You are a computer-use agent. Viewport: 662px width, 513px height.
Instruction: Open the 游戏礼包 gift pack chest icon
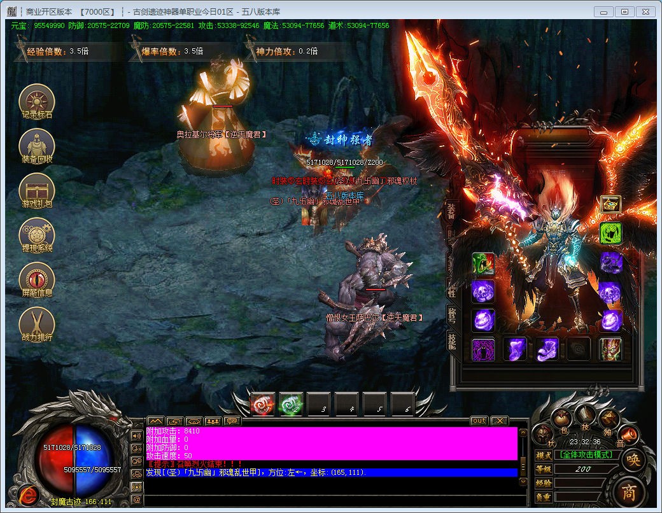point(37,192)
